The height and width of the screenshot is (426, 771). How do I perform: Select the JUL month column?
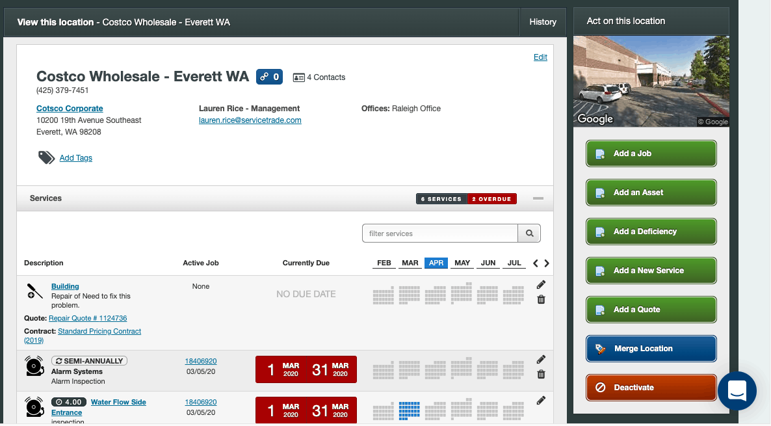514,263
